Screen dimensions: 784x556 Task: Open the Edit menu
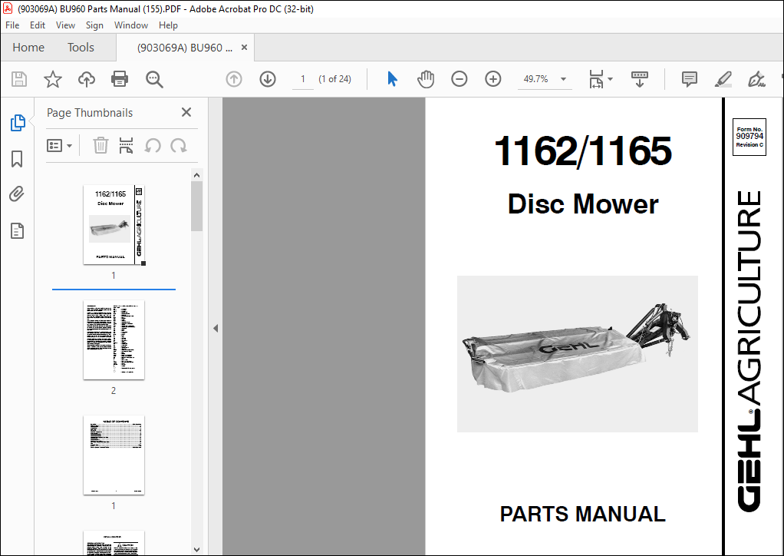pos(38,25)
